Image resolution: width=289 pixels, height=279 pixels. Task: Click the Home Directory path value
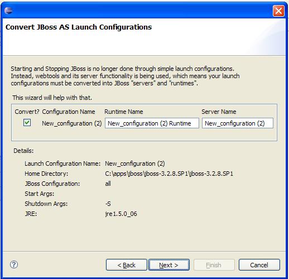tap(169, 174)
